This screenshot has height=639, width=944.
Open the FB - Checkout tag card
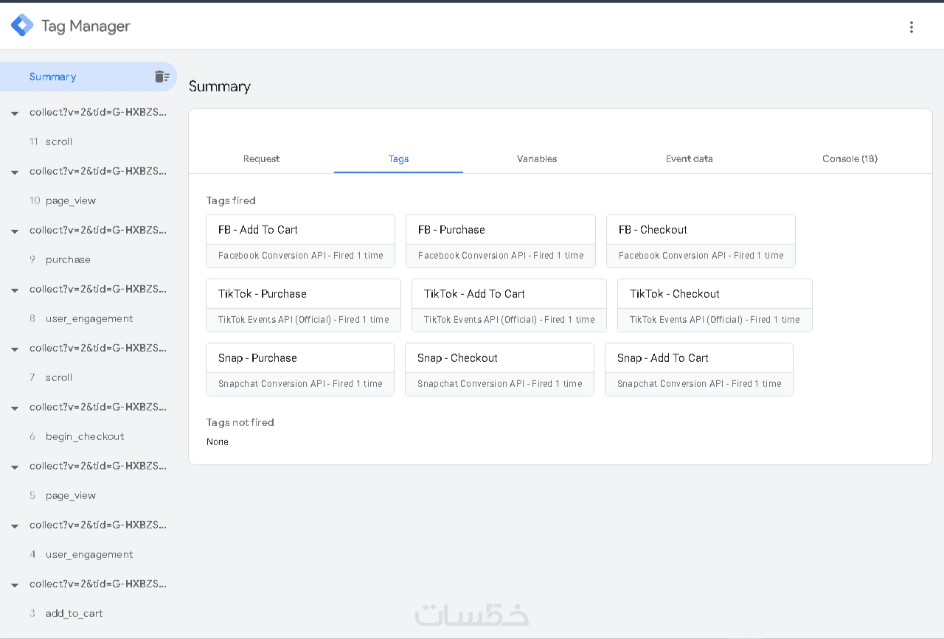coord(701,241)
